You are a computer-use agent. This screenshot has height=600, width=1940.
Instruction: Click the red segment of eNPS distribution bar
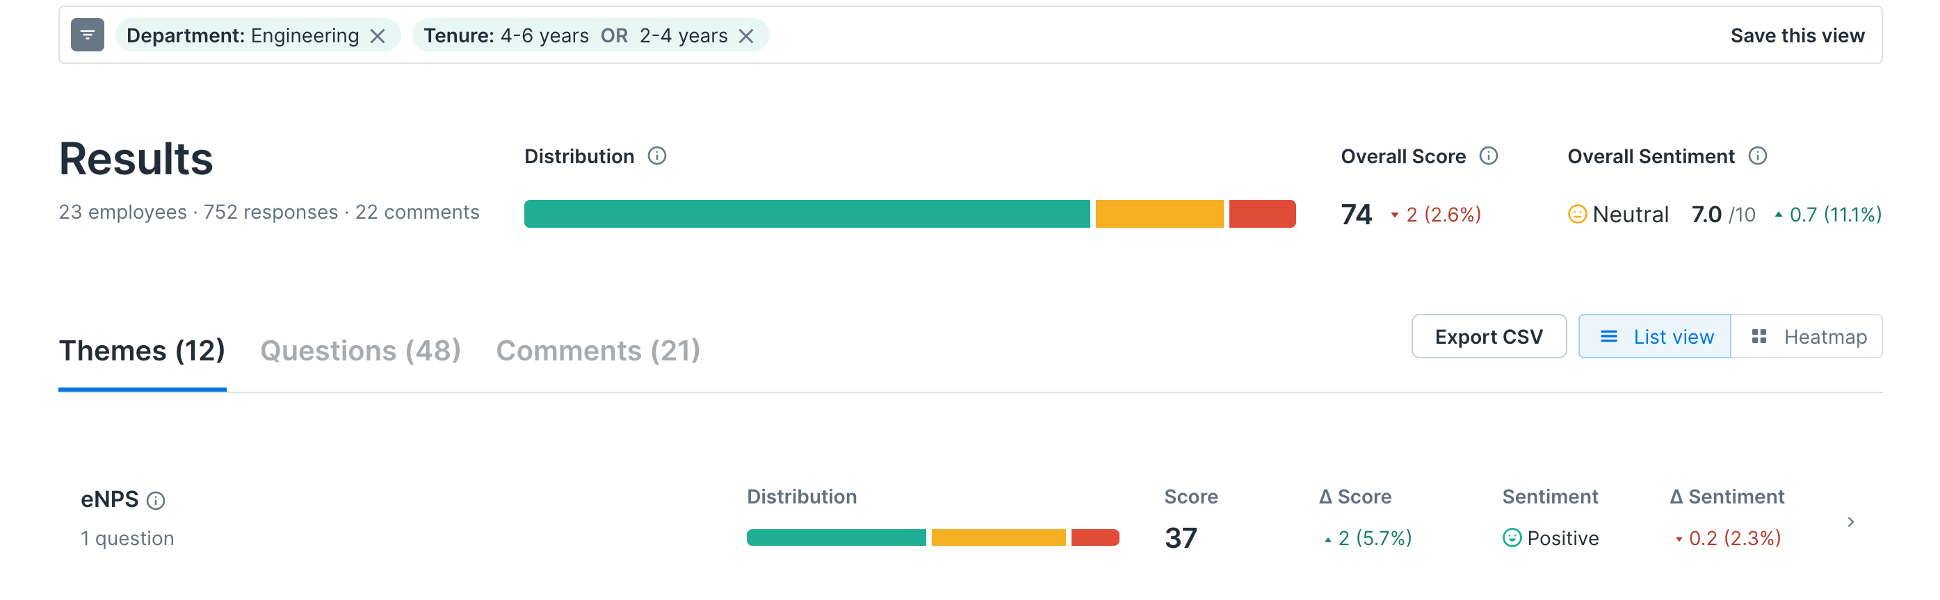coord(1095,537)
